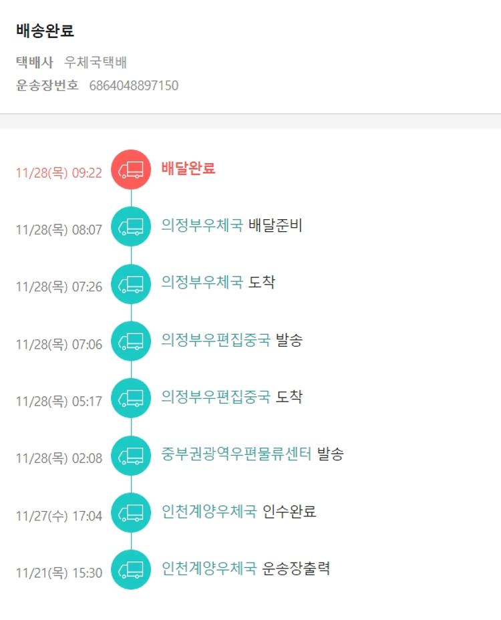Click the truck icon beside 의정부우편집중국 발송
Screen dimensions: 501x620
coord(131,341)
